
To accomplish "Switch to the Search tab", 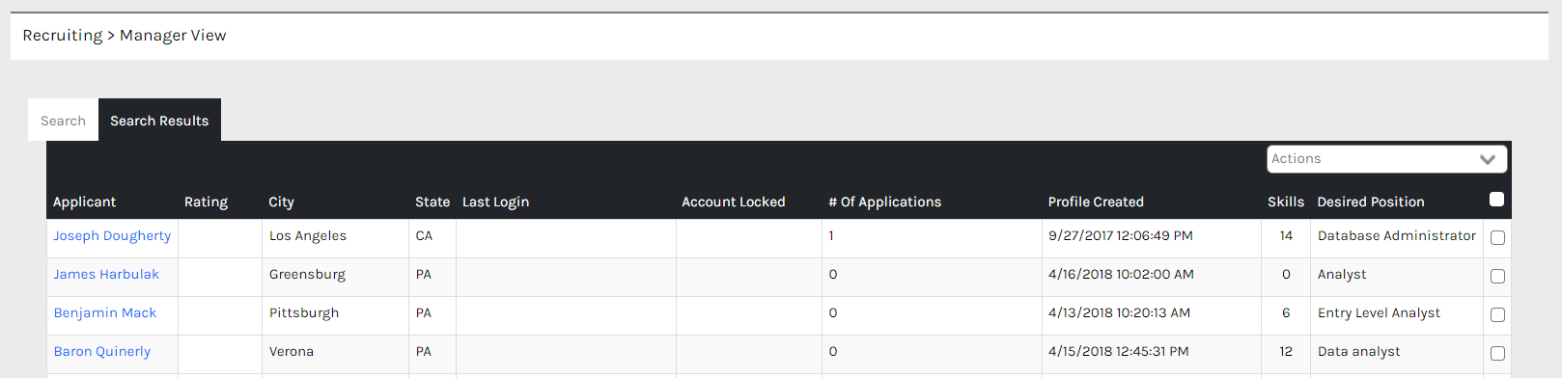I will click(63, 121).
